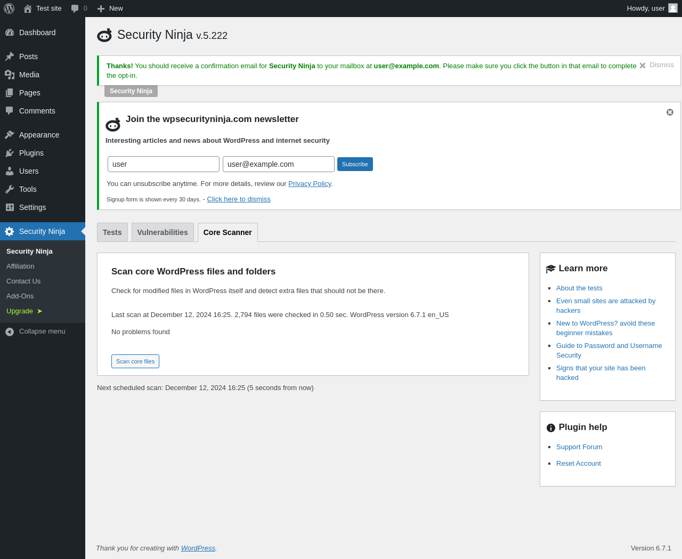This screenshot has width=682, height=559.
Task: Close the newsletter signup box
Action: pyautogui.click(x=670, y=112)
